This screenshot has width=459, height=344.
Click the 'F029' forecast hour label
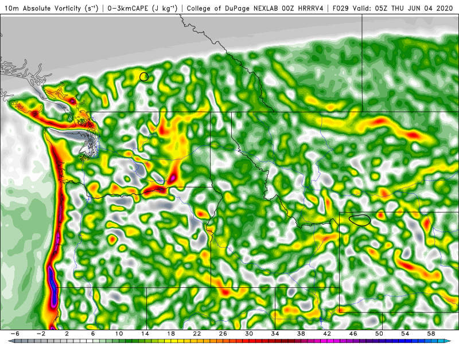tap(340, 8)
